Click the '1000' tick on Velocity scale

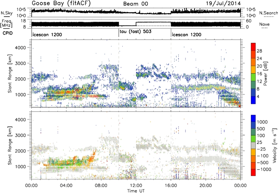coord(262,122)
